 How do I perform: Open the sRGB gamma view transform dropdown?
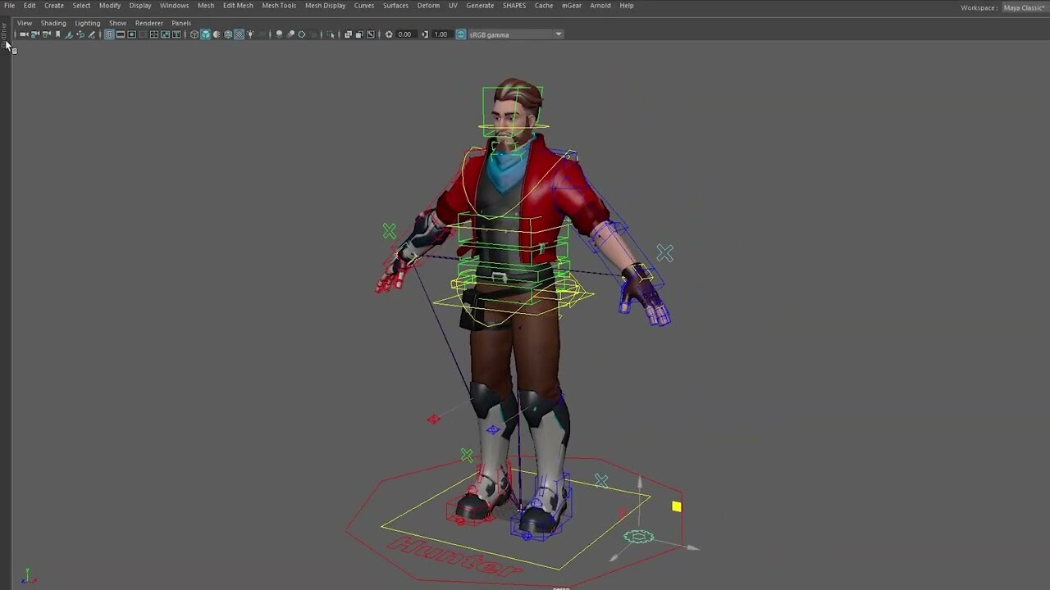(558, 34)
